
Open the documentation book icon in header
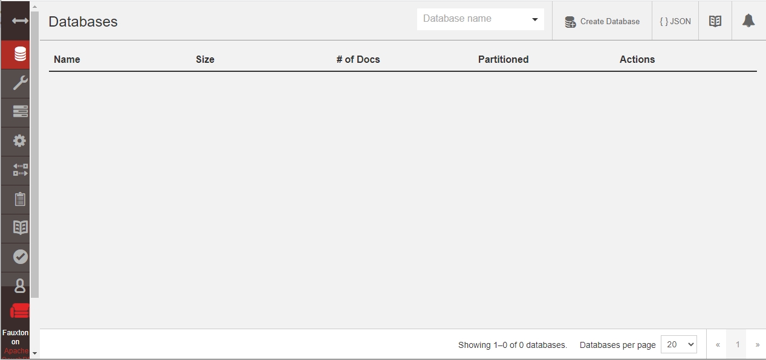click(715, 21)
